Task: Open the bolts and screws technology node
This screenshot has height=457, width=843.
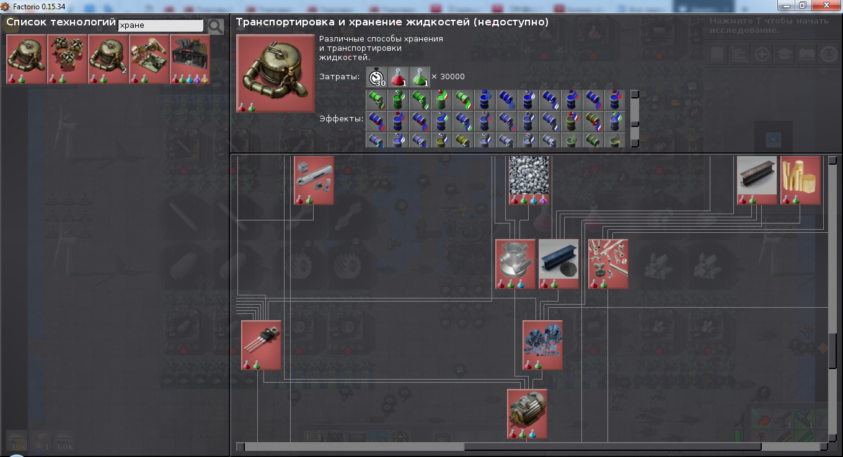Action: pyautogui.click(x=608, y=264)
